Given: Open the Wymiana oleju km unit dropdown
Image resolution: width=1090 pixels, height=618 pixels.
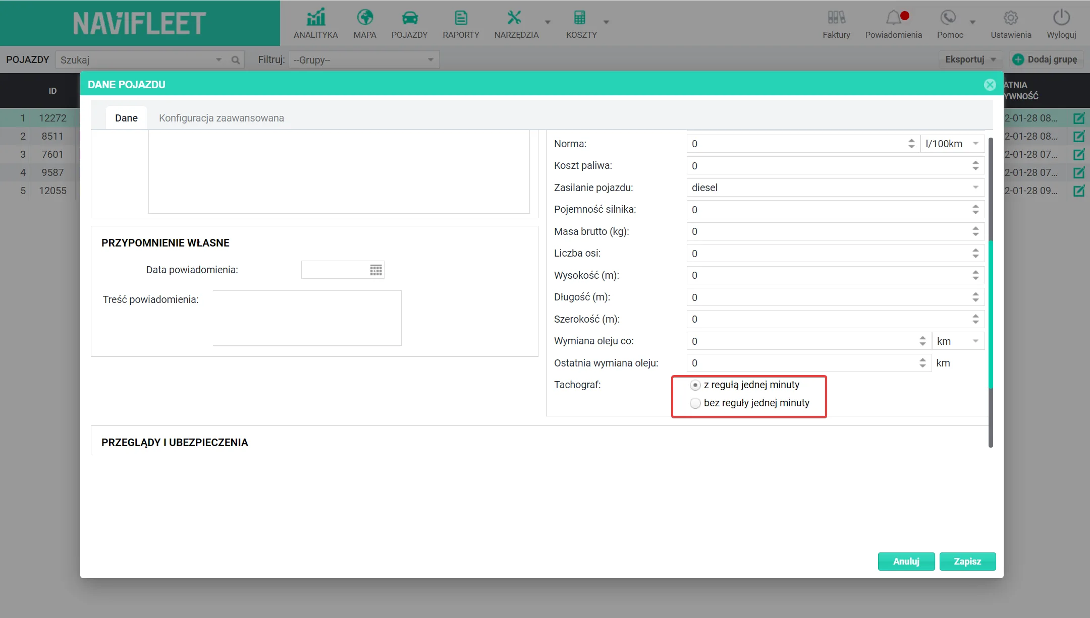Looking at the screenshot, I should coord(958,341).
